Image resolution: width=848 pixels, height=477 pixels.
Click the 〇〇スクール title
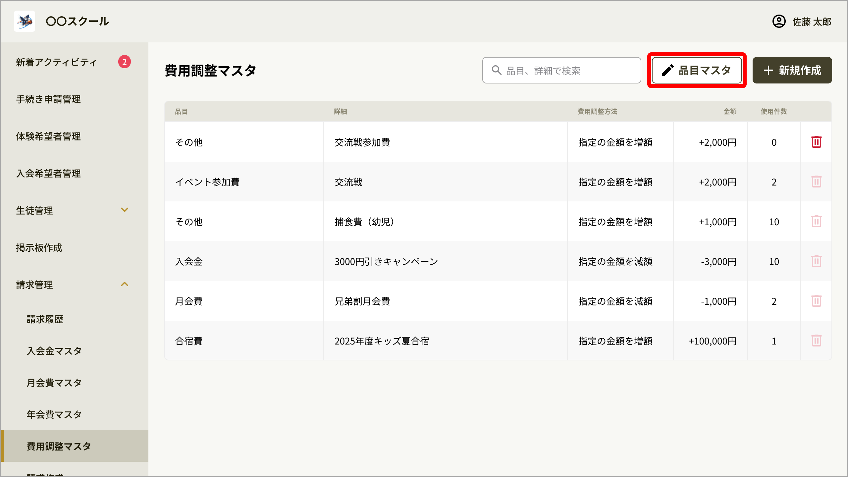[78, 22]
